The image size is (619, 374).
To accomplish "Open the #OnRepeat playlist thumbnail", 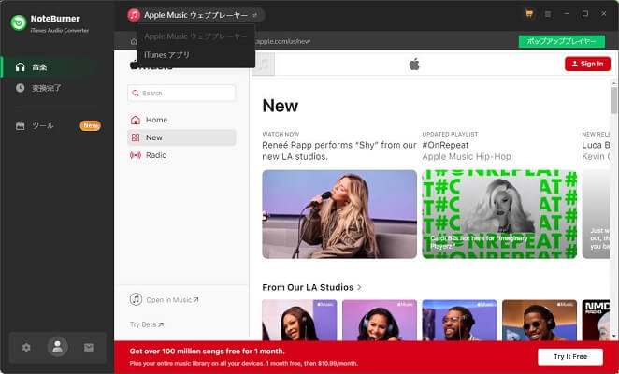I will (x=499, y=214).
